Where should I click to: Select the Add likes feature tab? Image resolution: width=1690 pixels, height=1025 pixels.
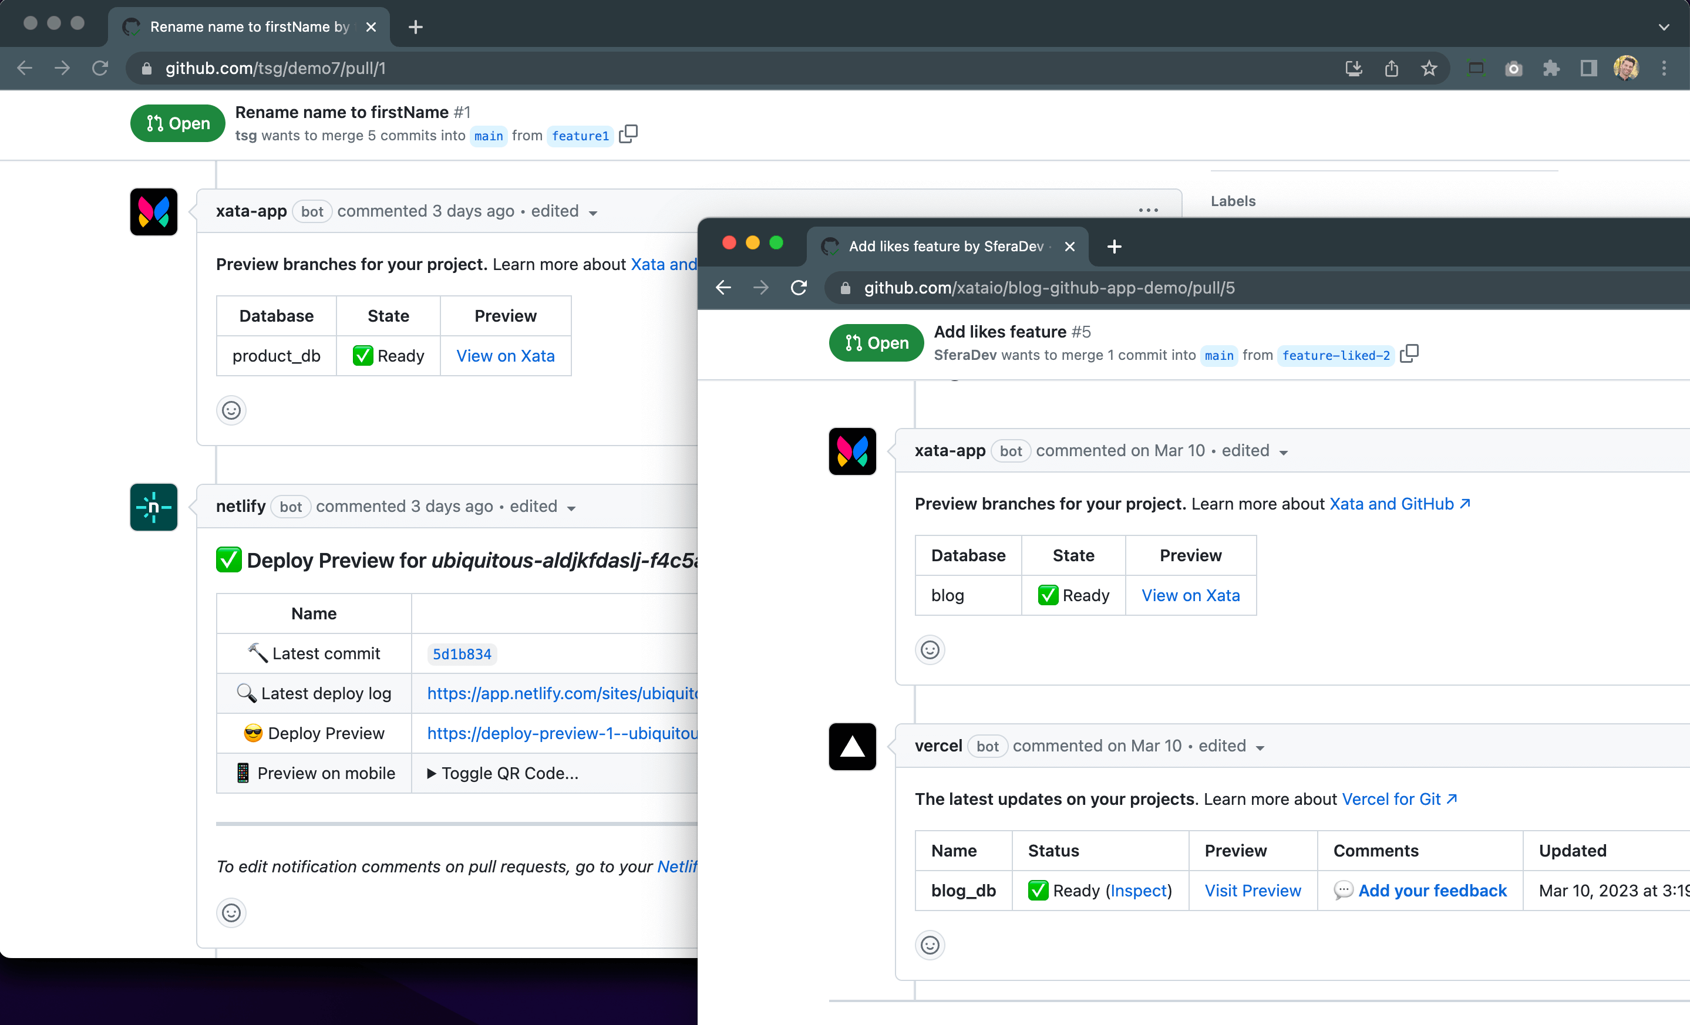[x=945, y=246]
